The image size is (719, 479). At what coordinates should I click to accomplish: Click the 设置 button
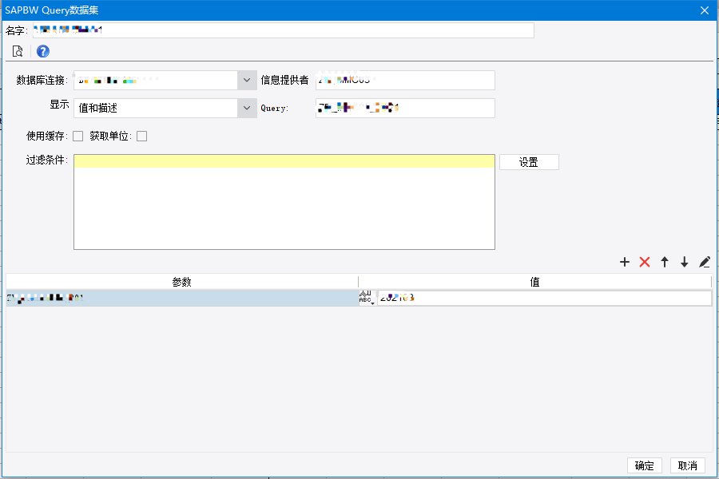[x=529, y=162]
